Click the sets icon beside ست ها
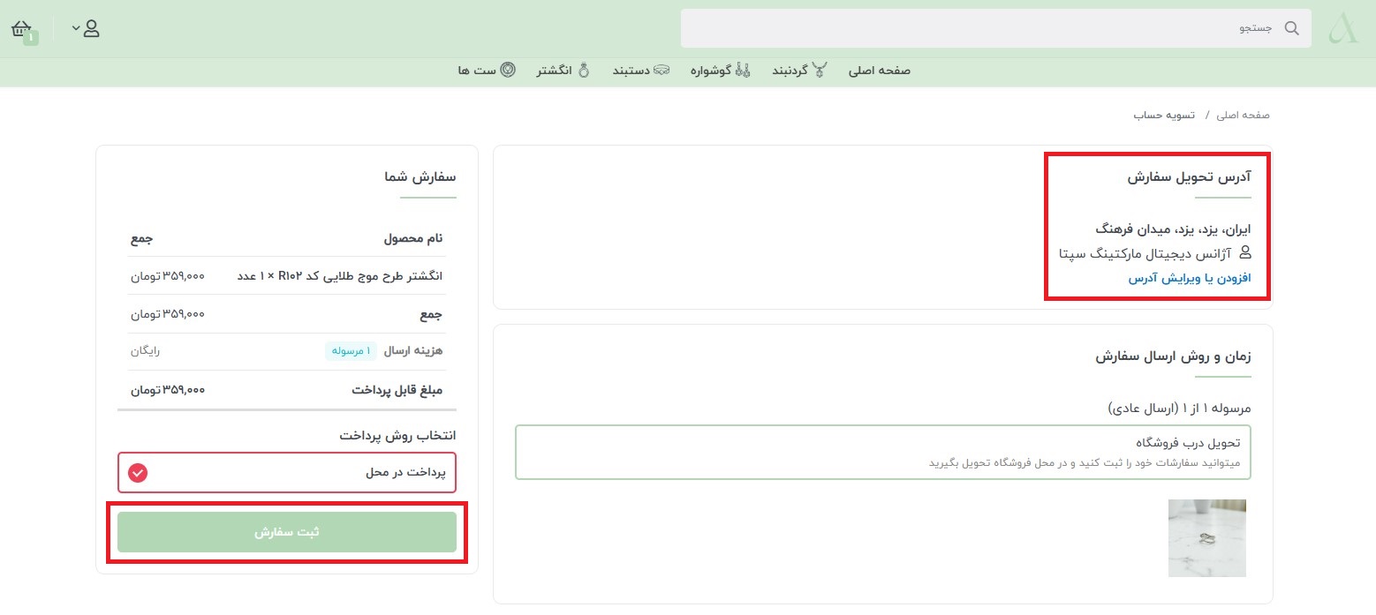Viewport: 1376px width, 615px height. click(508, 71)
